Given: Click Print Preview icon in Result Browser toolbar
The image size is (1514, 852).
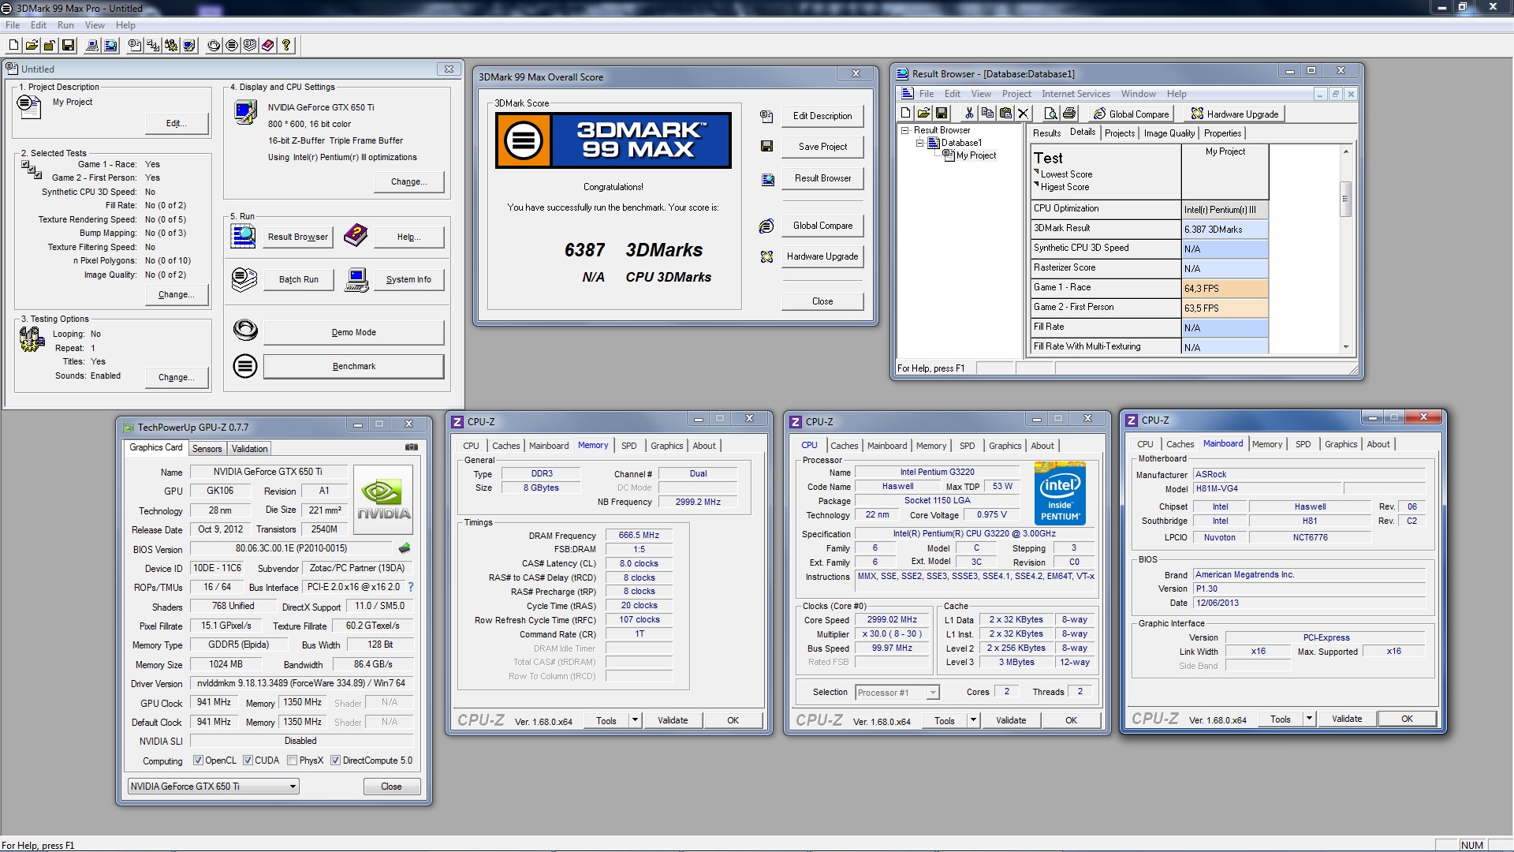Looking at the screenshot, I should pos(1050,114).
